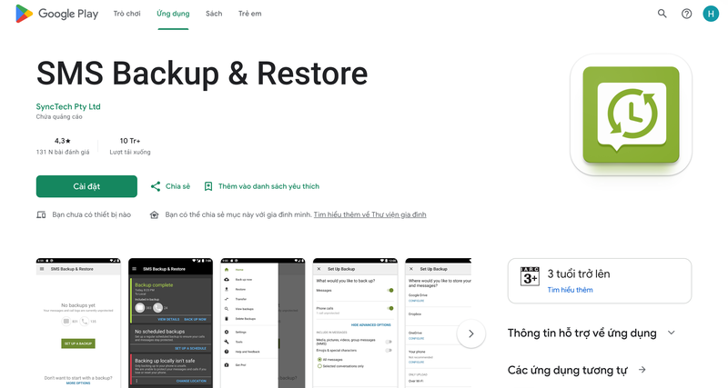Open the Trẻ em tab
728x388 pixels.
click(x=249, y=14)
